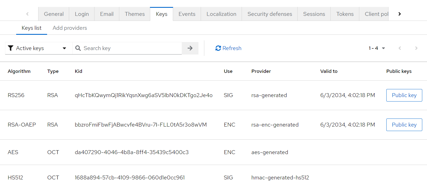
Task: Click the search arrow submit button
Action: pos(190,48)
